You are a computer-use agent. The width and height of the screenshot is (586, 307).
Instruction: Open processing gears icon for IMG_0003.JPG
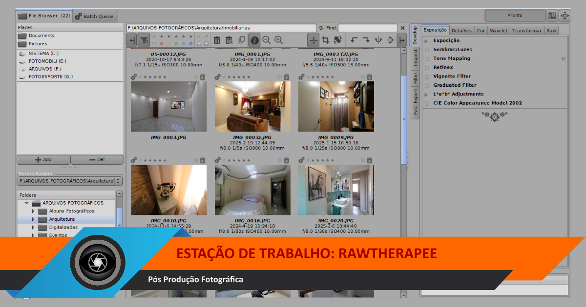[134, 77]
